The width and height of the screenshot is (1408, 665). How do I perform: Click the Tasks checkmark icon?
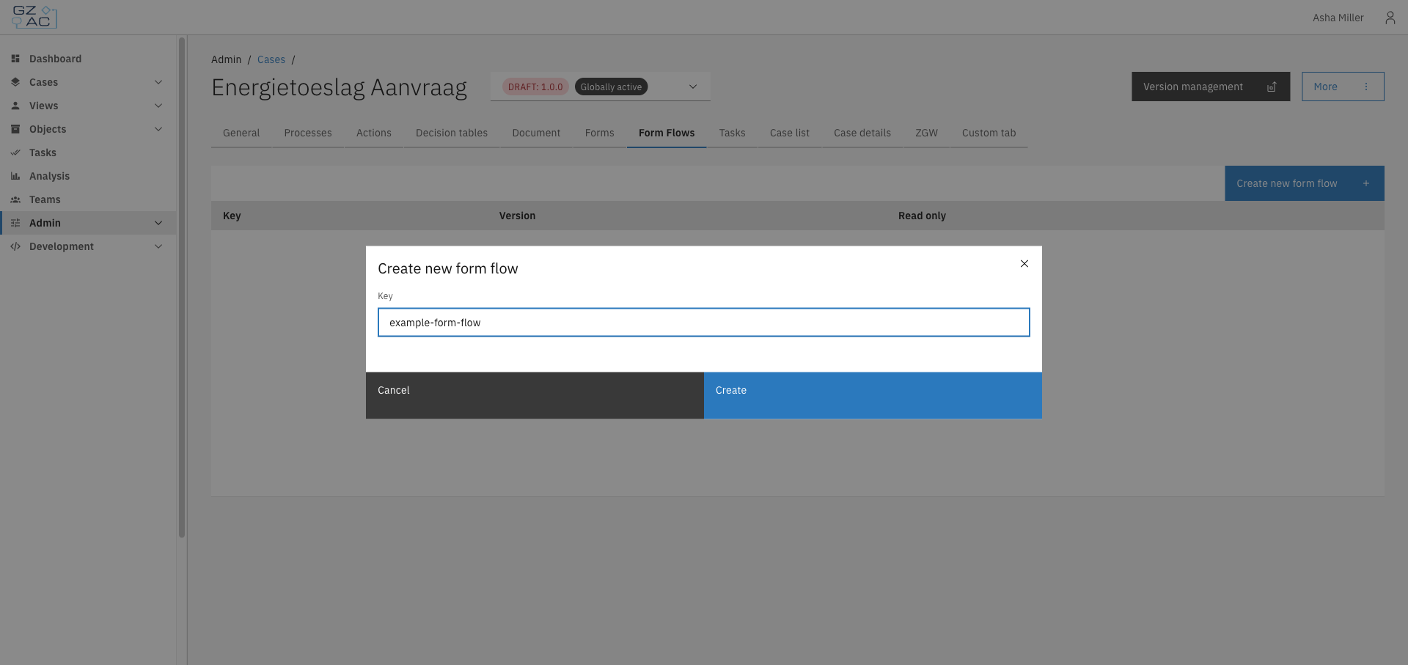(15, 153)
